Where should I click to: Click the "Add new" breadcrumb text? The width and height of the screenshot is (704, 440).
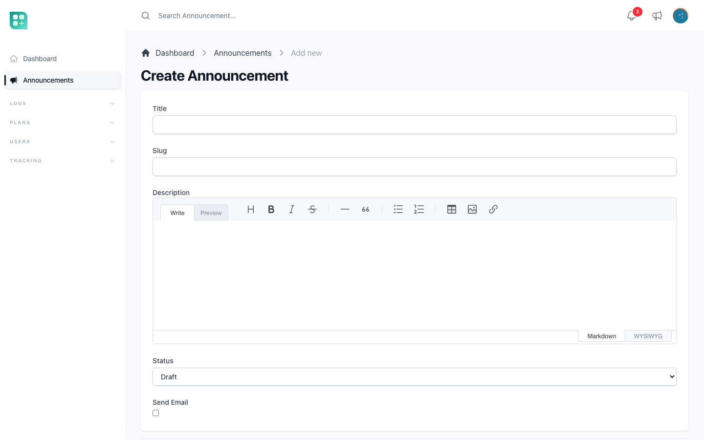coord(307,53)
